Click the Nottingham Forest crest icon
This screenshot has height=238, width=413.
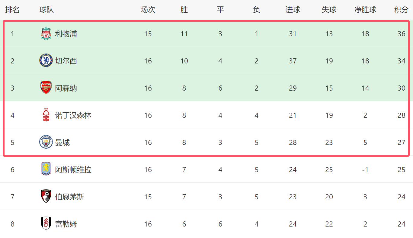click(46, 115)
